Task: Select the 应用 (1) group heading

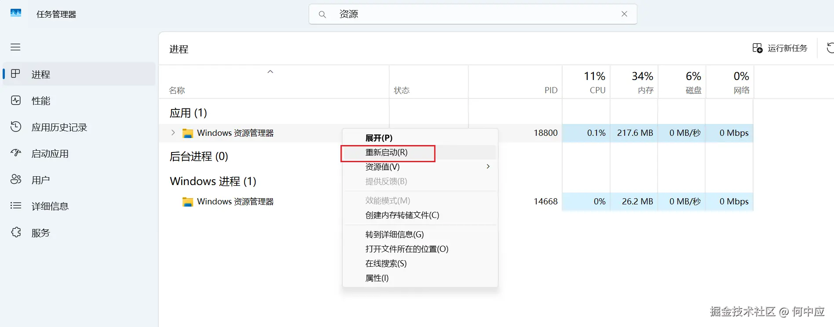Action: (188, 113)
